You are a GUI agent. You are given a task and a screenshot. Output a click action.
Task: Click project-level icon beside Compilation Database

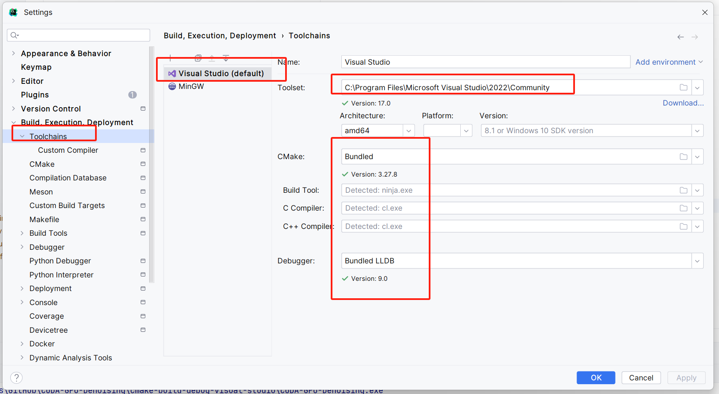[143, 178]
